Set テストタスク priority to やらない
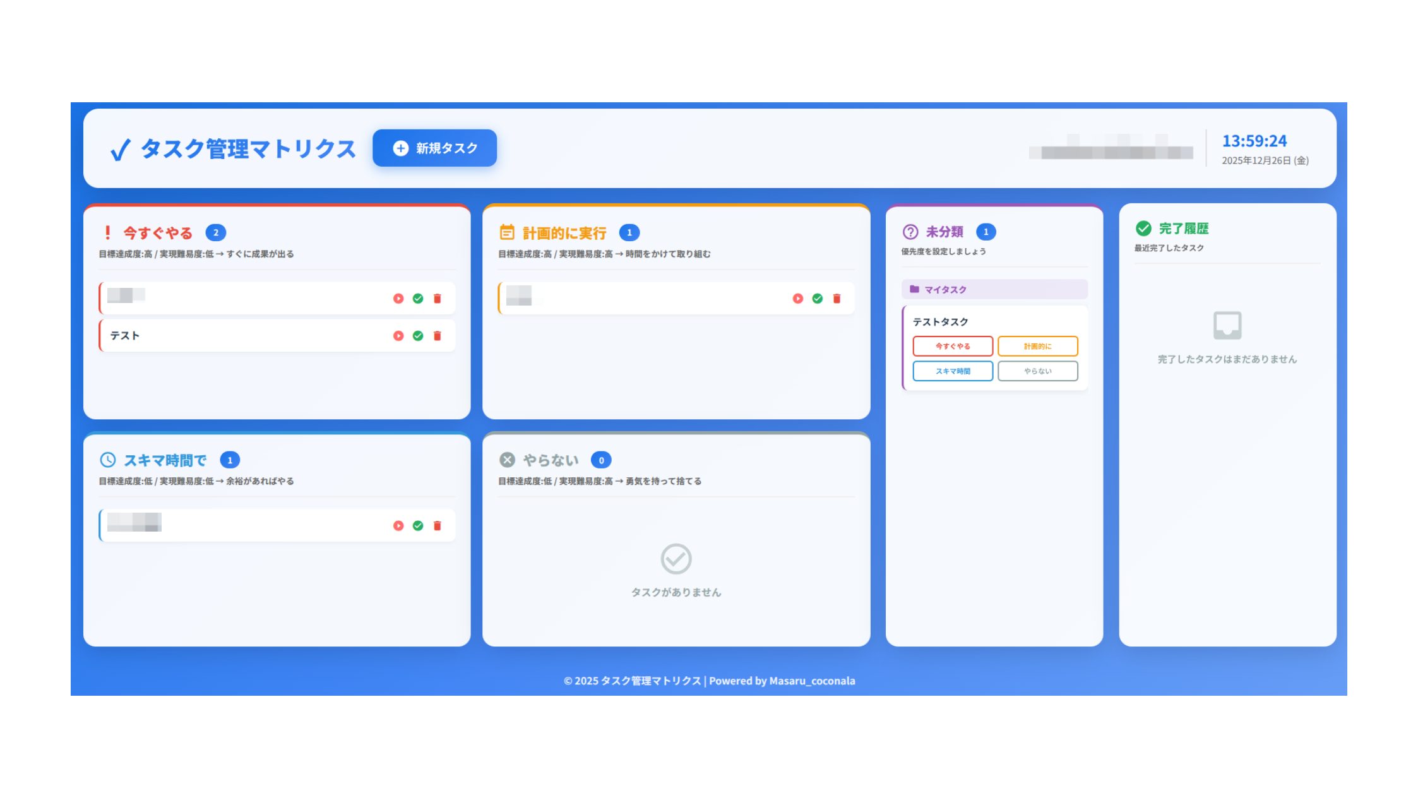This screenshot has width=1418, height=798. (1037, 371)
